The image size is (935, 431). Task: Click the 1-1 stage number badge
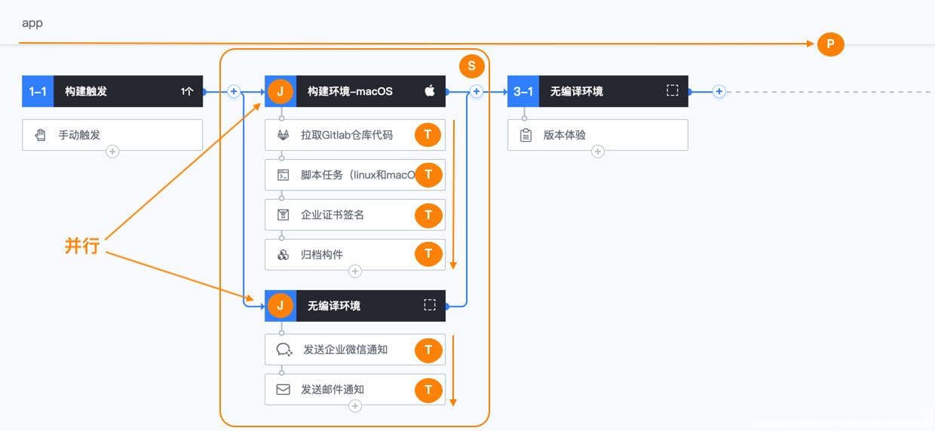coord(38,91)
